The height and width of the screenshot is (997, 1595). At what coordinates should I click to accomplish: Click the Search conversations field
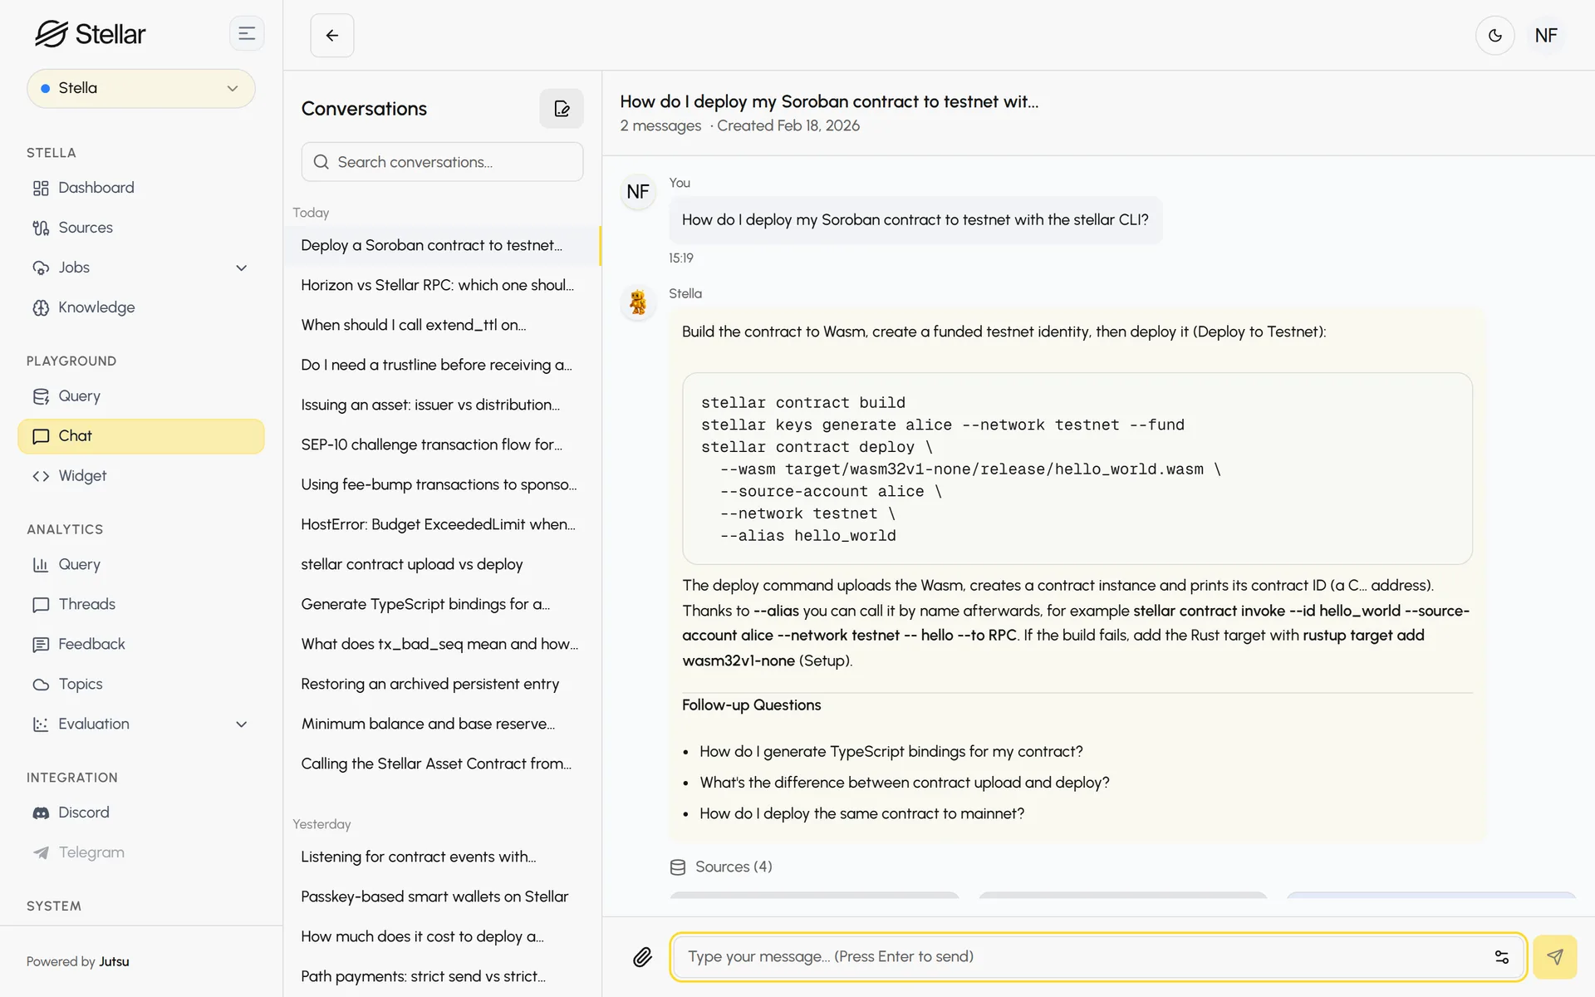442,162
